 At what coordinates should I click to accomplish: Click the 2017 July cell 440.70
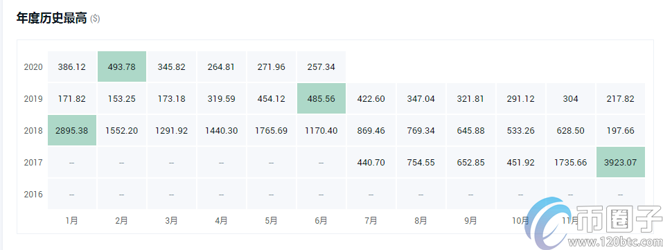tap(371, 162)
